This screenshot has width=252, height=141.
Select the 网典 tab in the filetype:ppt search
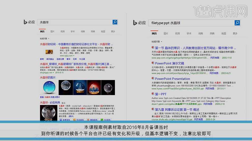[212, 33]
